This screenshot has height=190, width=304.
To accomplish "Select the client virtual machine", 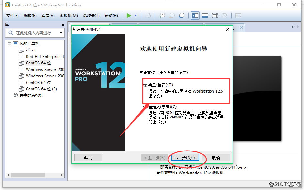I will (x=31, y=50).
